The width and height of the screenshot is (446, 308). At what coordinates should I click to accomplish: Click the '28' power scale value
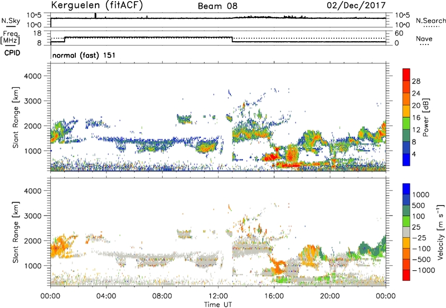(x=416, y=81)
